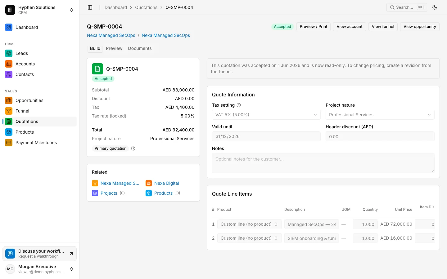
Task: Click the Accepted status badge in header
Action: (282, 27)
